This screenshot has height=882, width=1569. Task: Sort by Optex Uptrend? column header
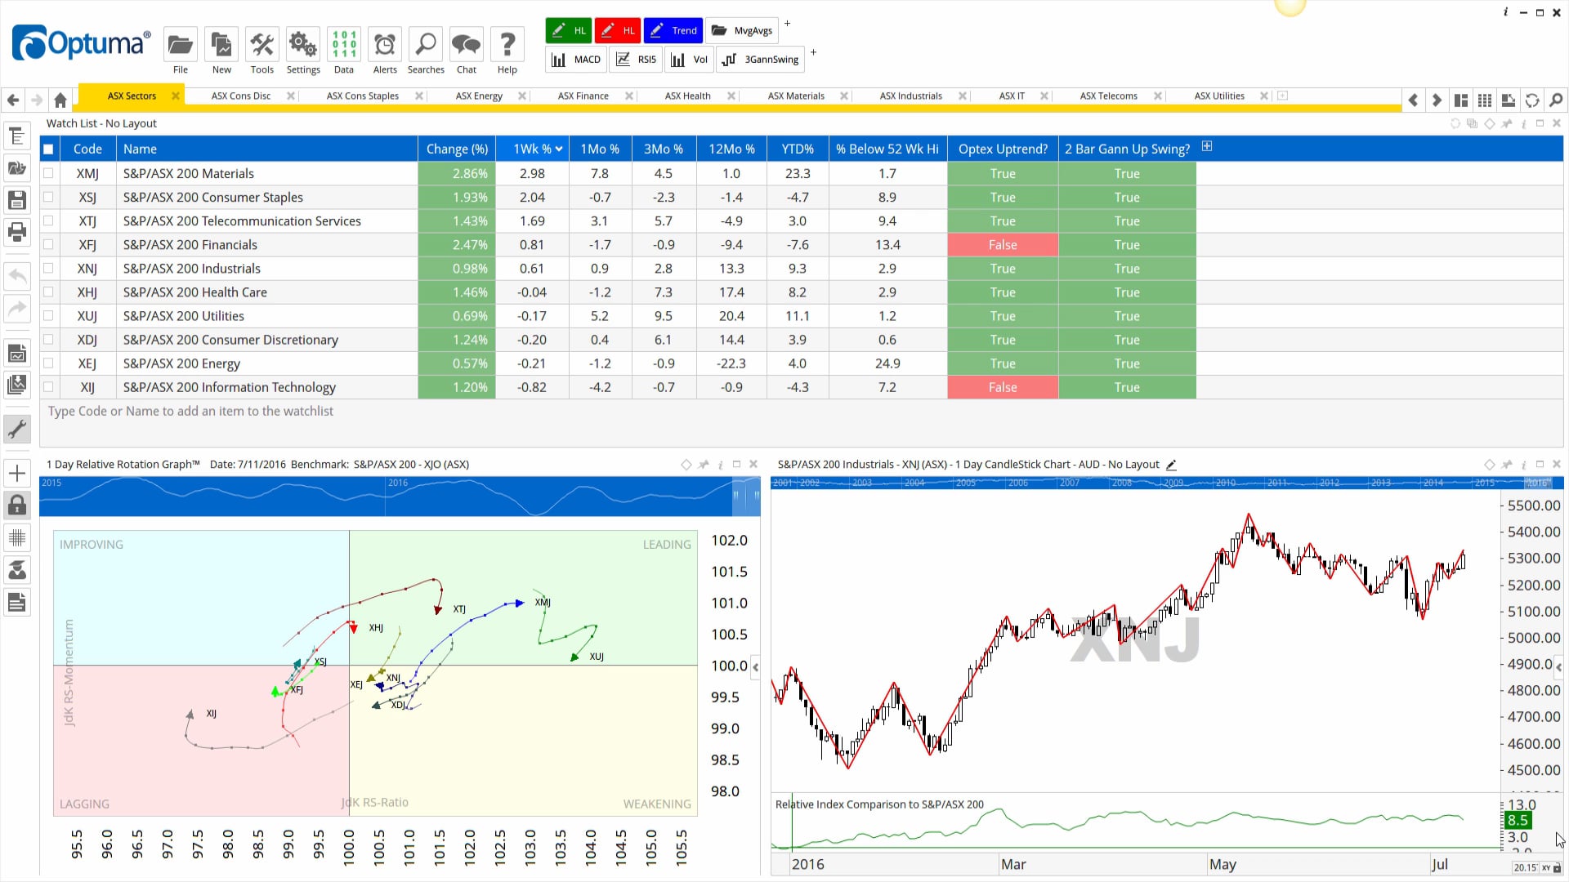(1003, 149)
